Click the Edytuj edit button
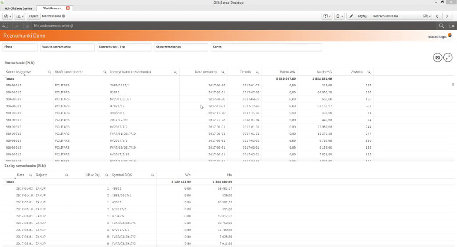 pos(358,16)
